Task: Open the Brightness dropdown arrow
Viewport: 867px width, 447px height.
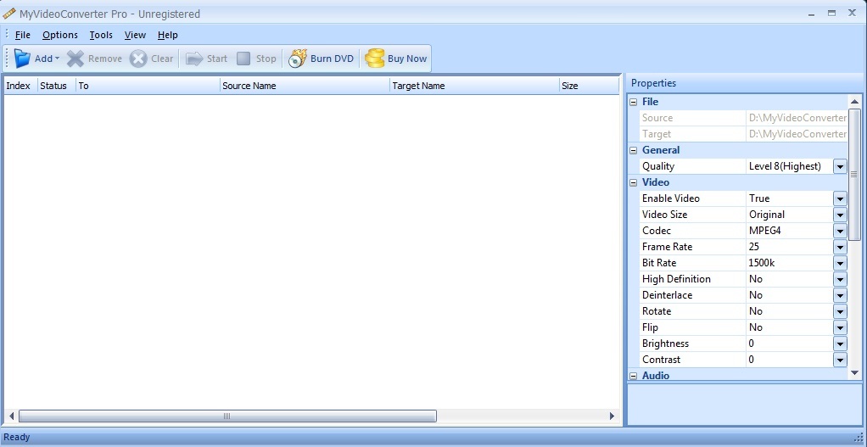Action: [x=840, y=344]
